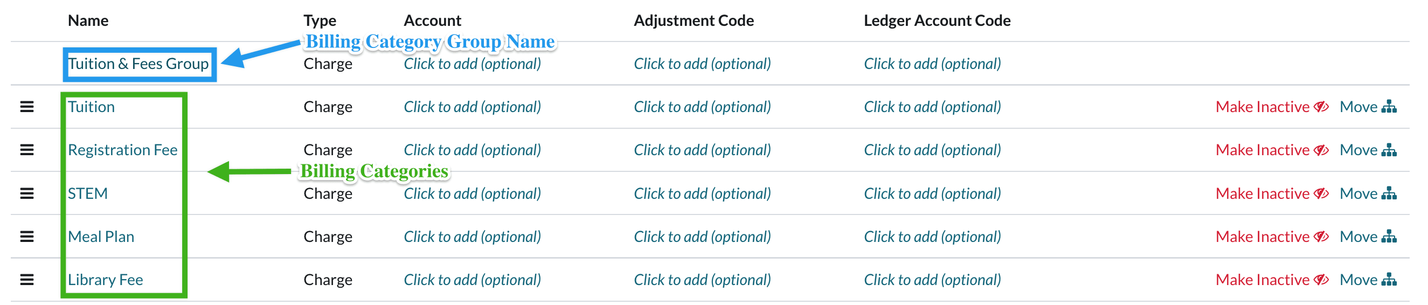
Task: Click the drag handle icon for Tuition row
Action: pyautogui.click(x=26, y=107)
